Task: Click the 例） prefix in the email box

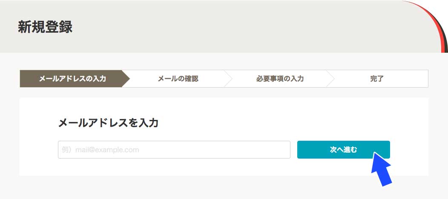Action: click(x=68, y=150)
